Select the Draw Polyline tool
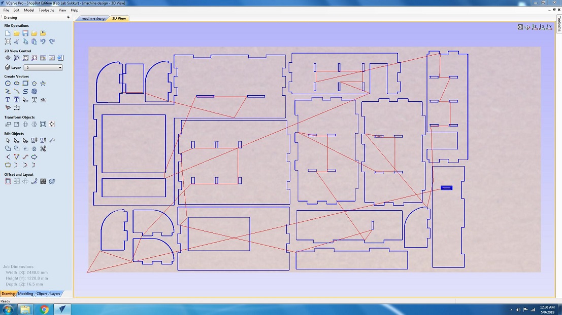 (8, 92)
